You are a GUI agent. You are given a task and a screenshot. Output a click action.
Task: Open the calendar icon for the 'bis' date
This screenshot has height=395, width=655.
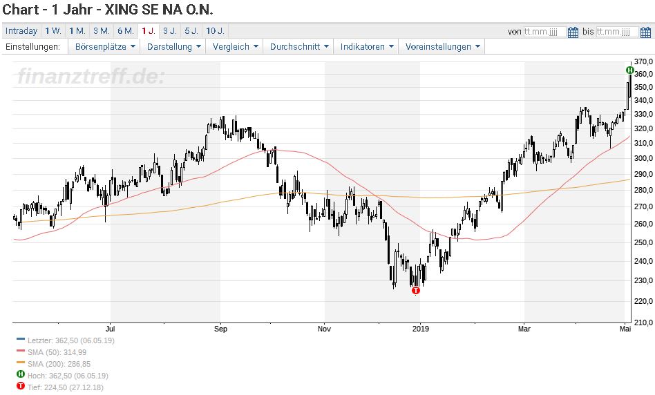coord(645,32)
